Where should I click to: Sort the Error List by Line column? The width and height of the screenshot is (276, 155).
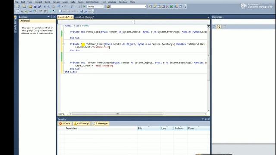point(167,128)
